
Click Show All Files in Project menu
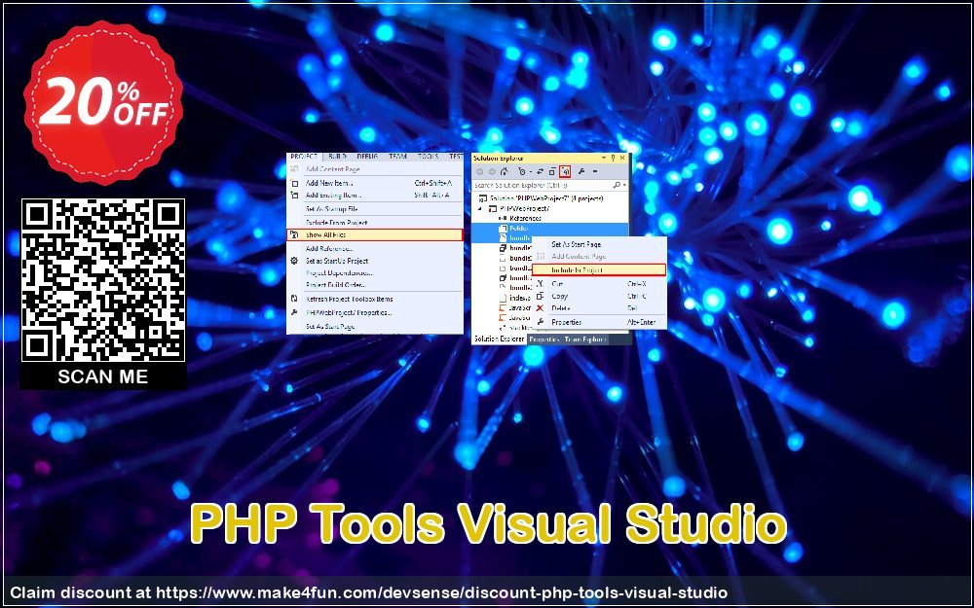[375, 235]
